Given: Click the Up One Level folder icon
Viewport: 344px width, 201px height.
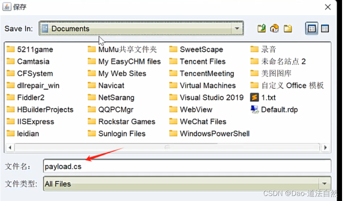Looking at the screenshot, I should point(262,28).
